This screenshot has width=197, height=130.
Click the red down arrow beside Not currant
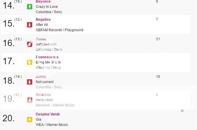coord(30,82)
